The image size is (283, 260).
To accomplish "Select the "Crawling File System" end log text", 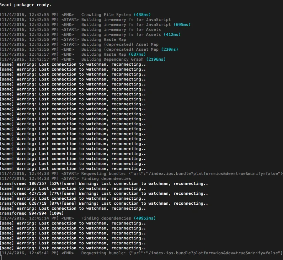I will pos(106,15).
